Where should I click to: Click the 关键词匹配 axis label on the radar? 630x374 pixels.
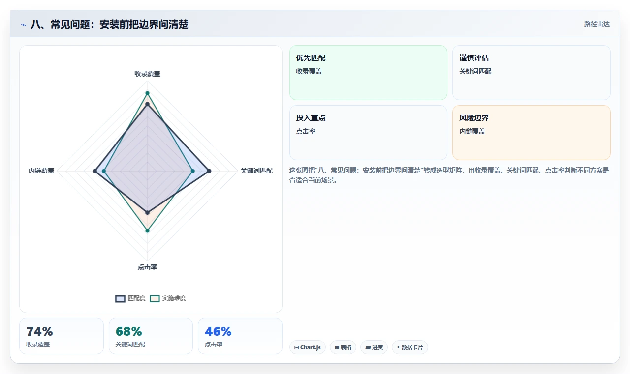(x=256, y=171)
